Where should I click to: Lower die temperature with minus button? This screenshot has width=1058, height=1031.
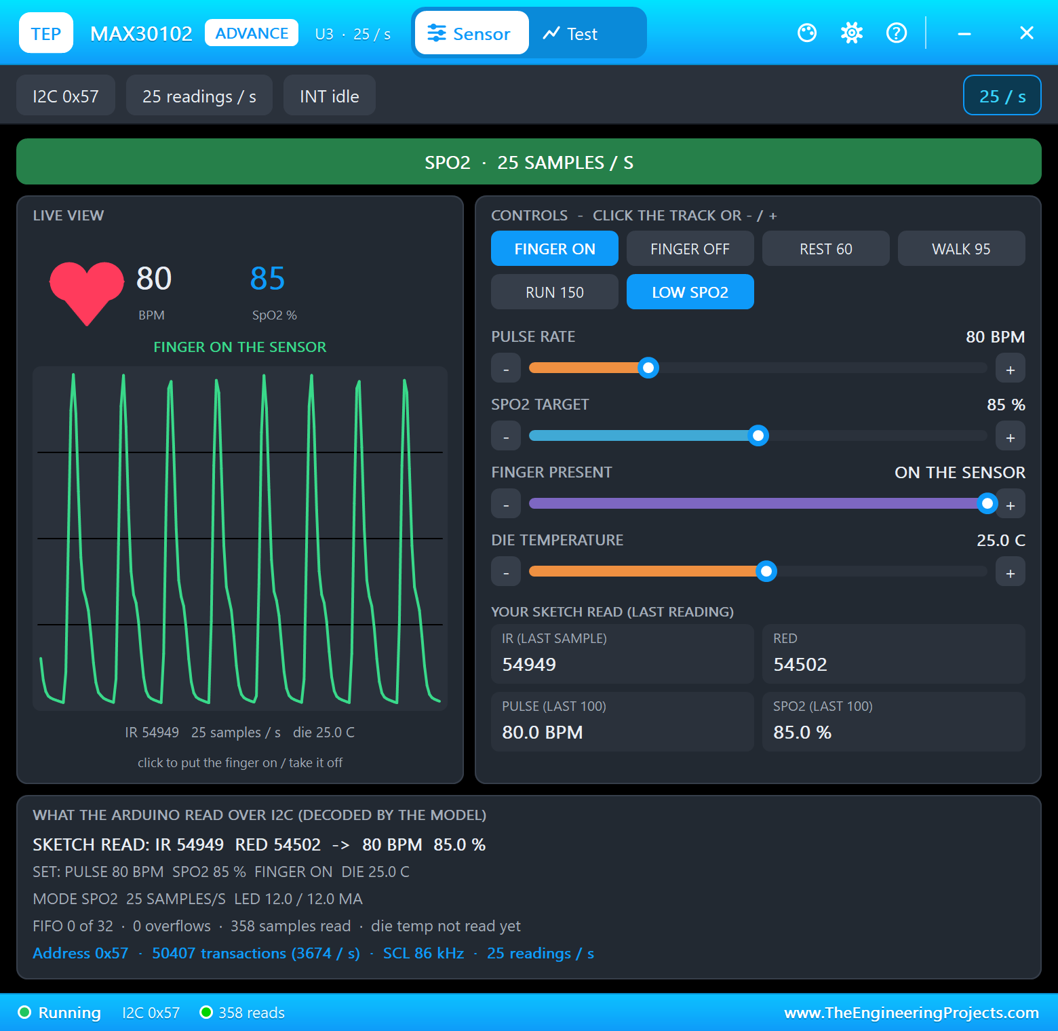pos(506,572)
